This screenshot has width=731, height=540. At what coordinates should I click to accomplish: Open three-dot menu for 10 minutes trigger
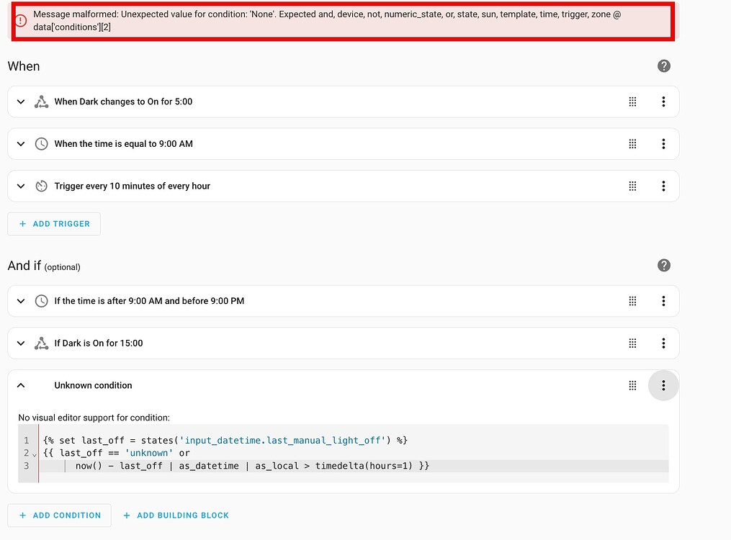point(663,186)
